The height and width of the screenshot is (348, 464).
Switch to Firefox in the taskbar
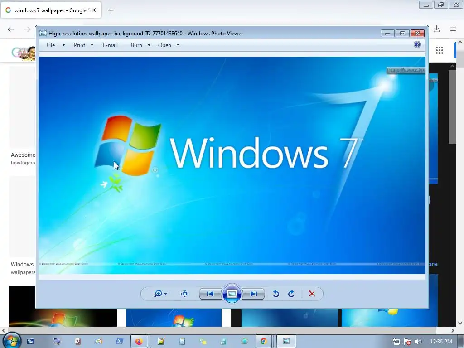139,342
